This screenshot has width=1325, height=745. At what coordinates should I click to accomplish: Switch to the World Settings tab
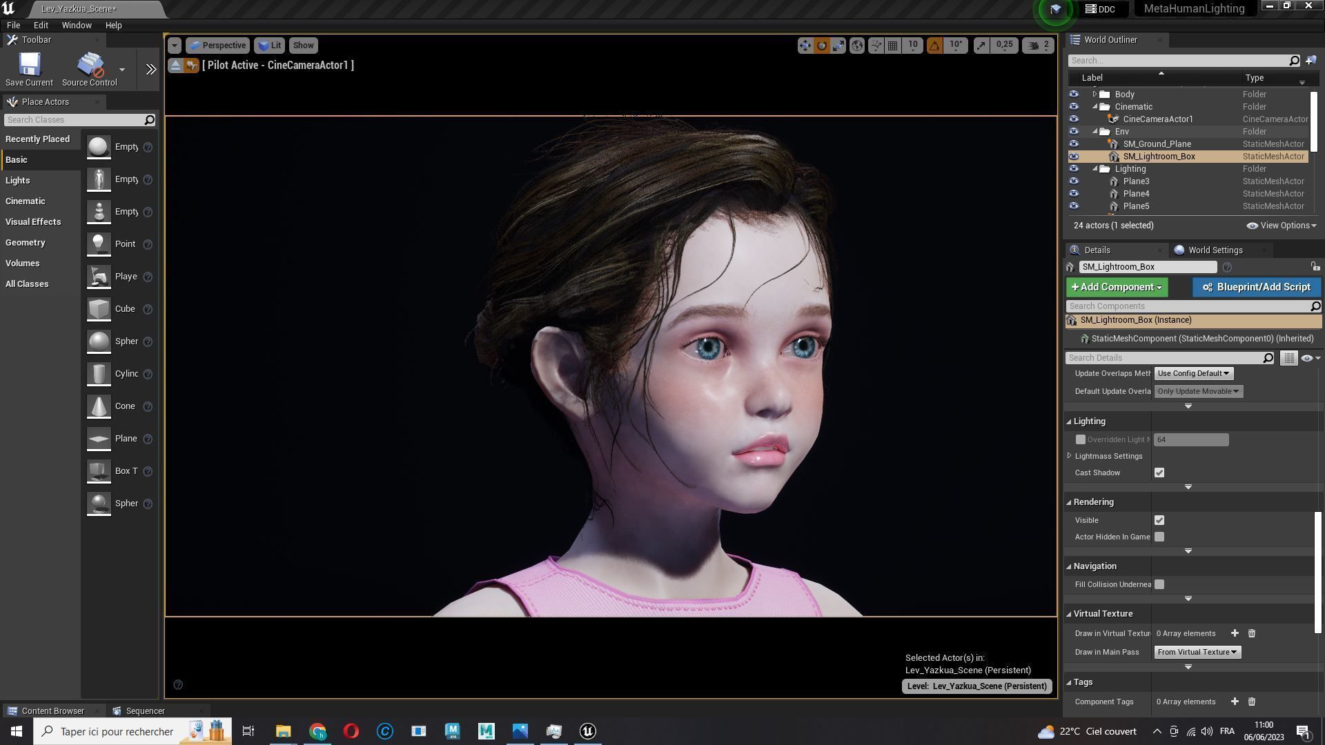tap(1215, 250)
